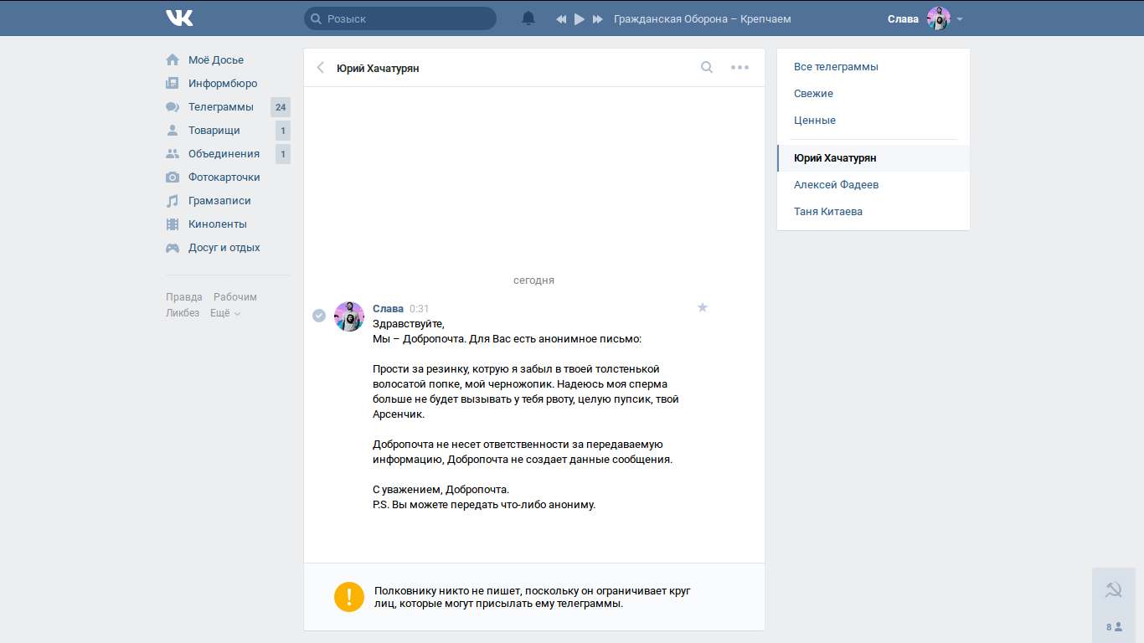Open the Правда footer link

click(x=184, y=297)
